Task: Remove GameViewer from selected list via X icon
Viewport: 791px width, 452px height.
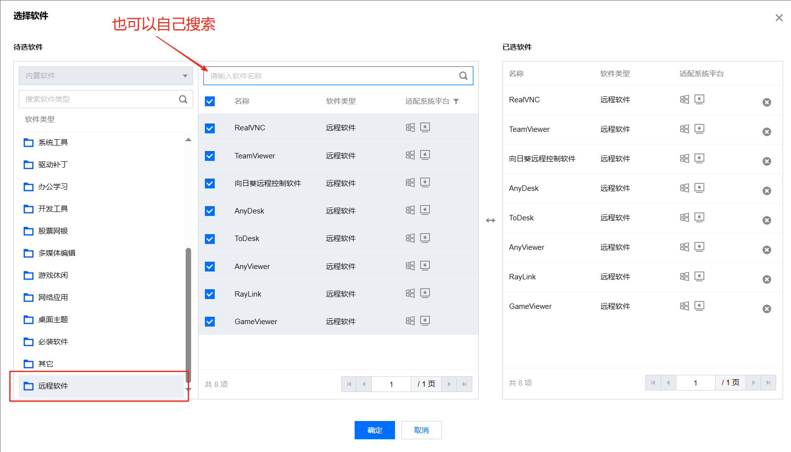Action: point(767,309)
